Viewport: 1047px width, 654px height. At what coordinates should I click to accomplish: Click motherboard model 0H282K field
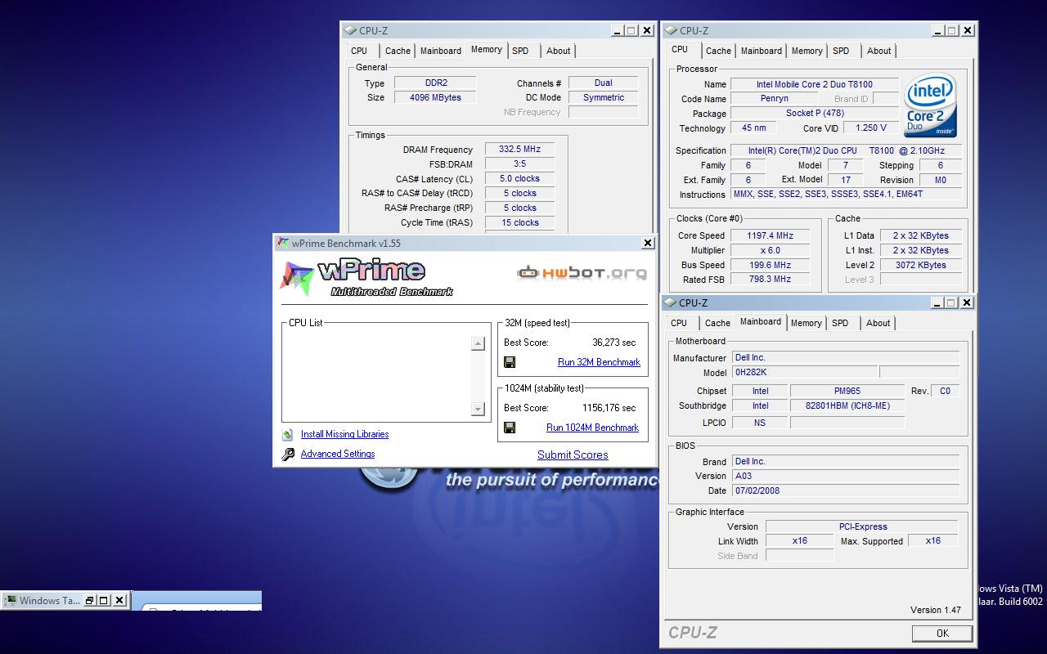pyautogui.click(x=804, y=373)
